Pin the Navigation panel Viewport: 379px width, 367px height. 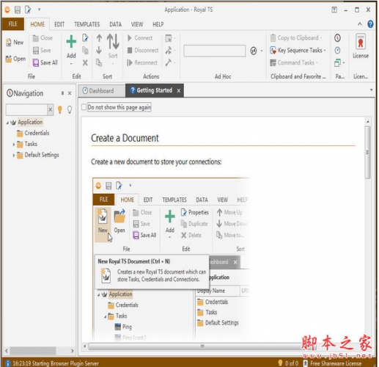(x=62, y=93)
